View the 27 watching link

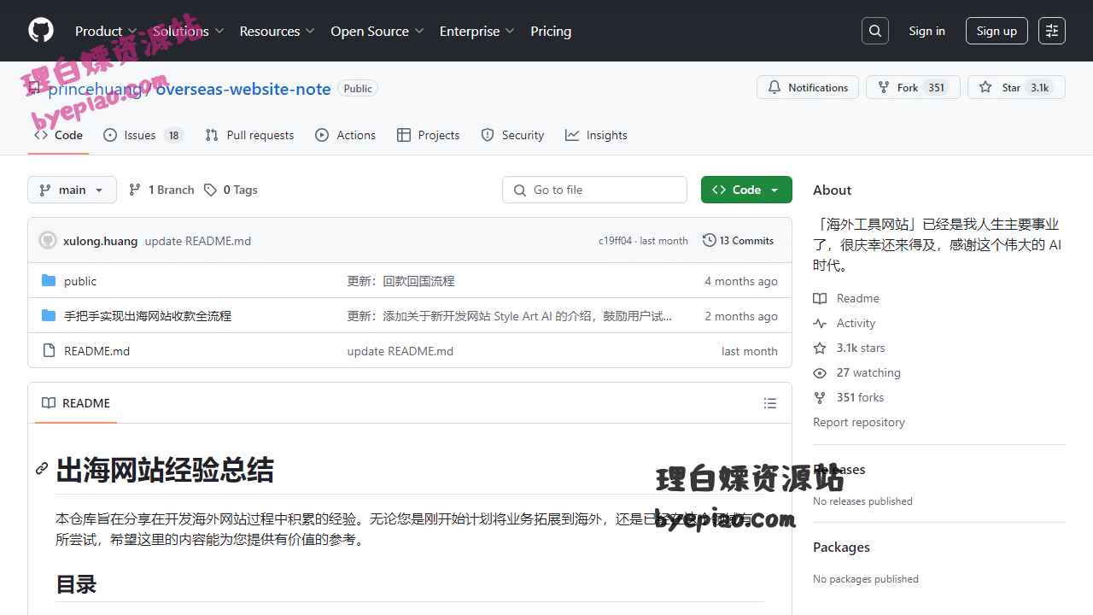click(x=856, y=372)
